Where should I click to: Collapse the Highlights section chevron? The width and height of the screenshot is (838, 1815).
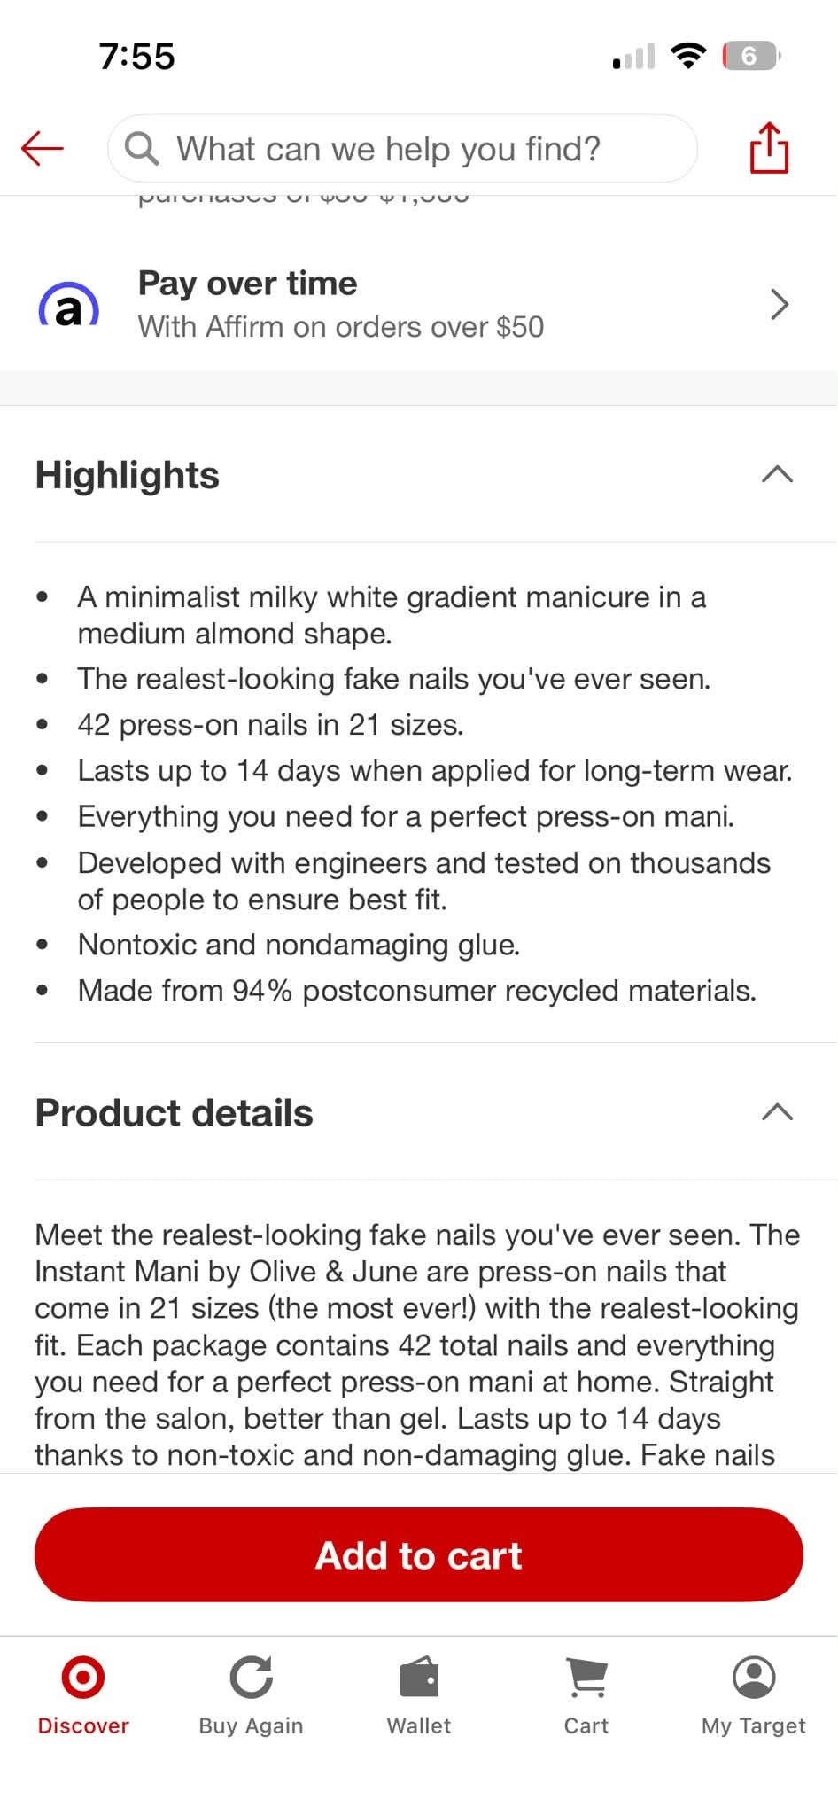(777, 474)
